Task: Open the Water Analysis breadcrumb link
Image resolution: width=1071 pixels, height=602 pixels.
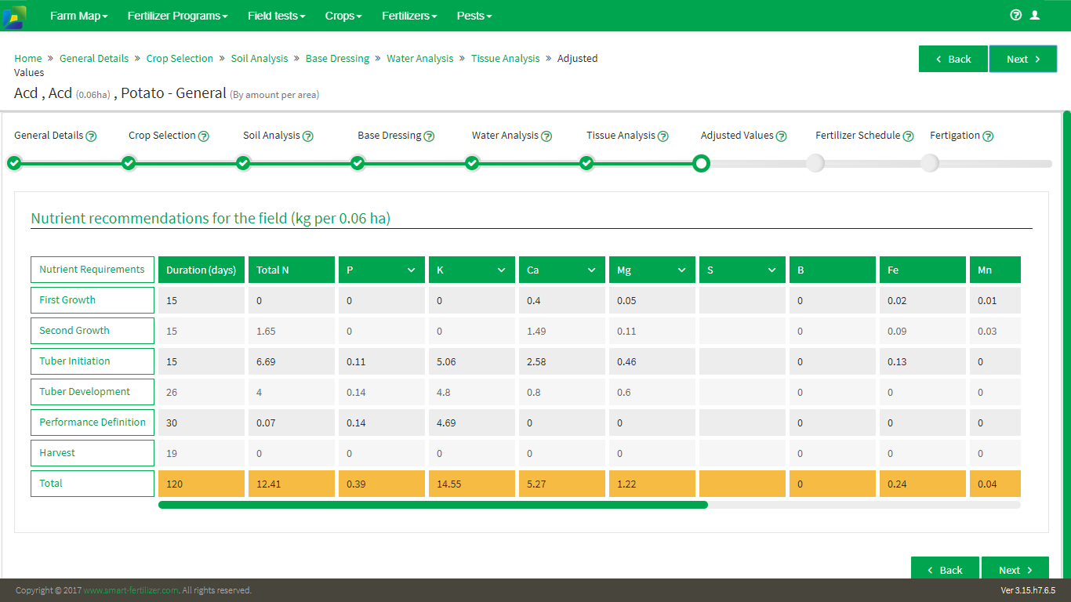Action: coord(420,59)
